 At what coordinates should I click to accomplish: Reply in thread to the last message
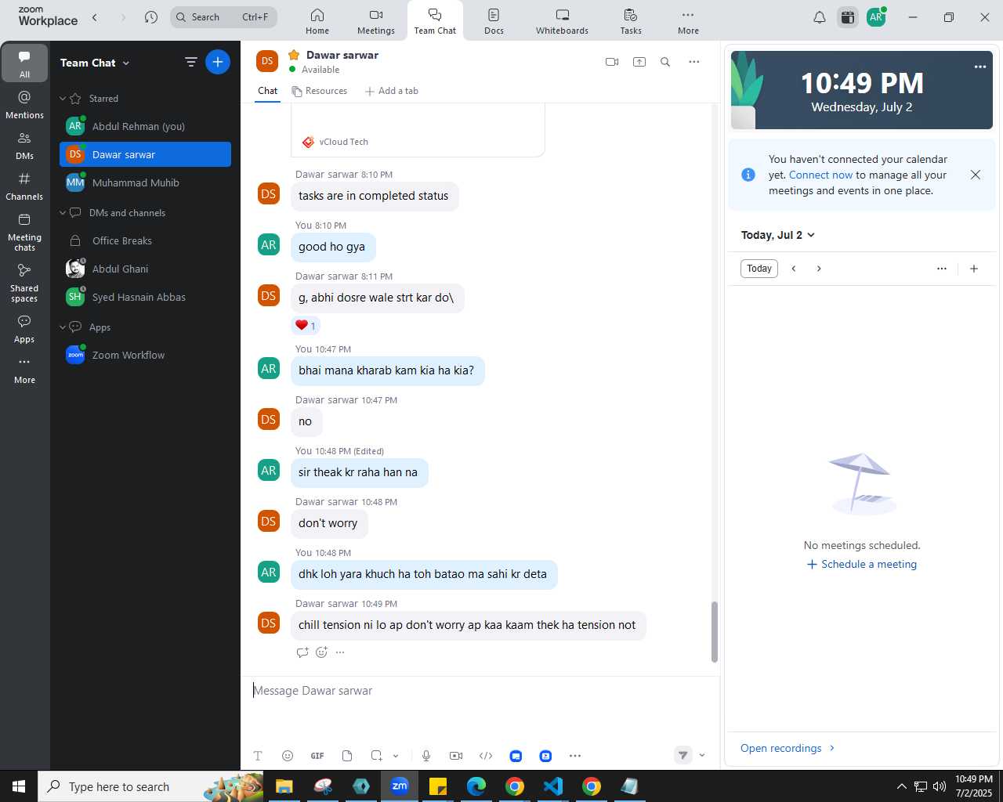[x=302, y=652]
